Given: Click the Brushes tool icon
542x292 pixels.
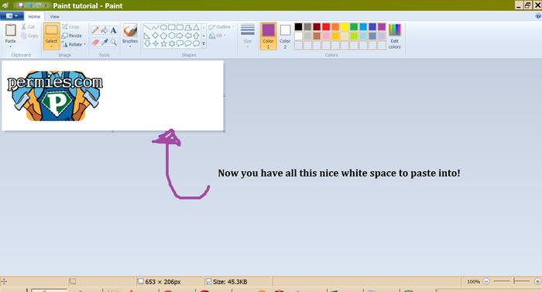Looking at the screenshot, I should tap(130, 30).
